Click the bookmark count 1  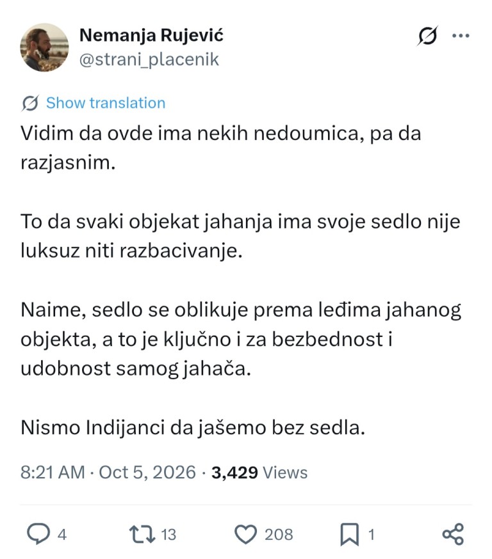pos(372,535)
